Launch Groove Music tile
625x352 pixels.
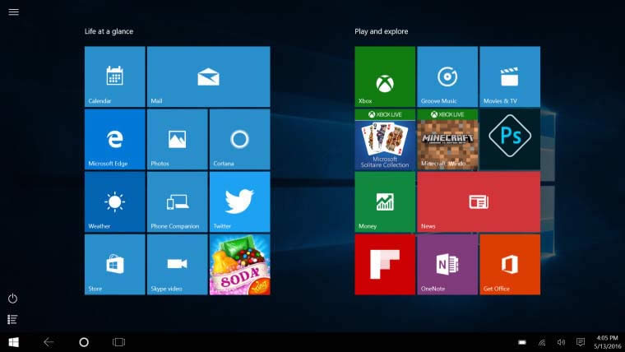(x=447, y=76)
